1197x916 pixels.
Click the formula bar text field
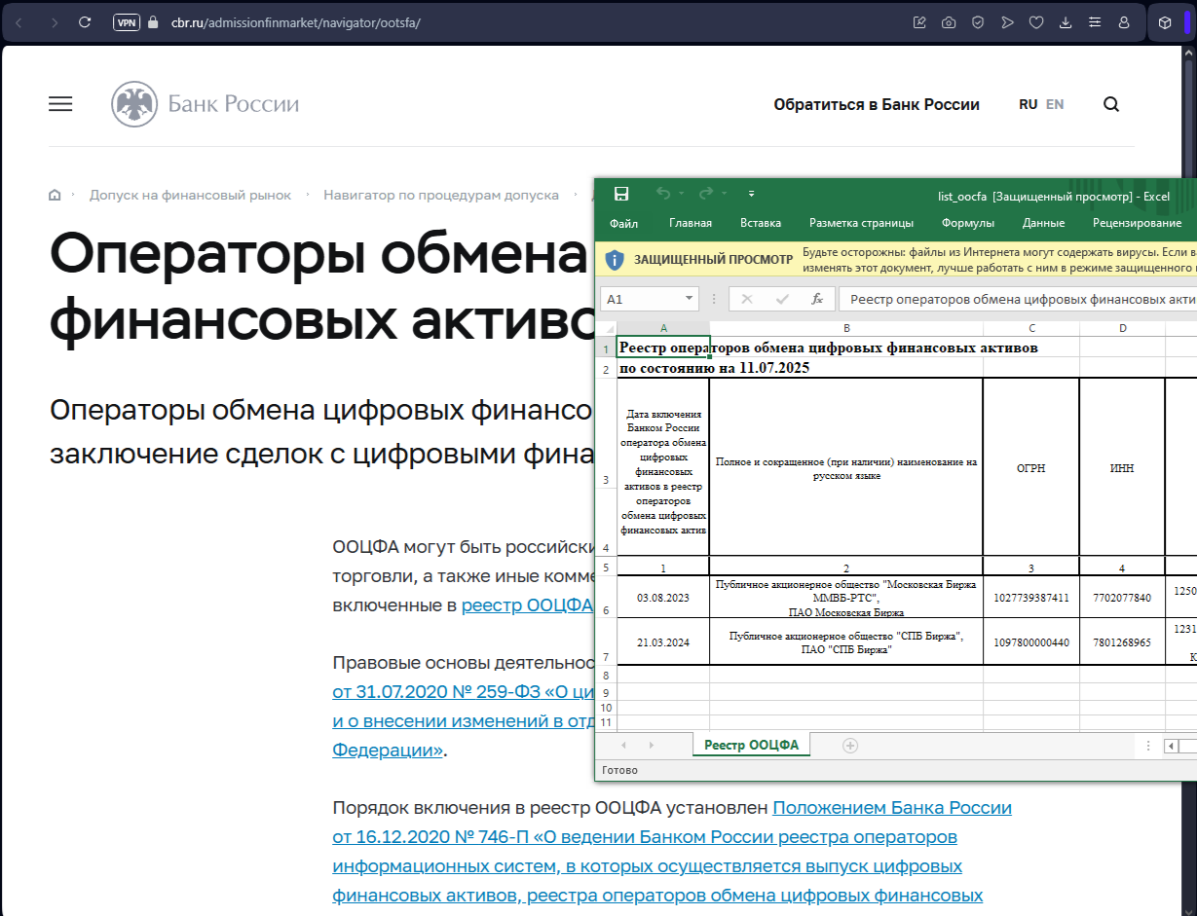[1018, 299]
